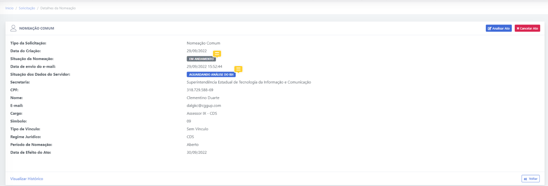Click the EM ANDAMENTO status badge
Viewport: 548px width, 186px height.
201,59
